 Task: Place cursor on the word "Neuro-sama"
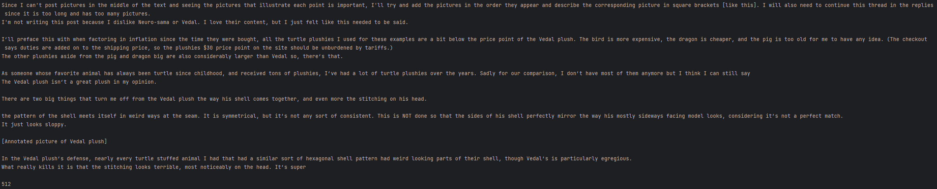point(154,22)
